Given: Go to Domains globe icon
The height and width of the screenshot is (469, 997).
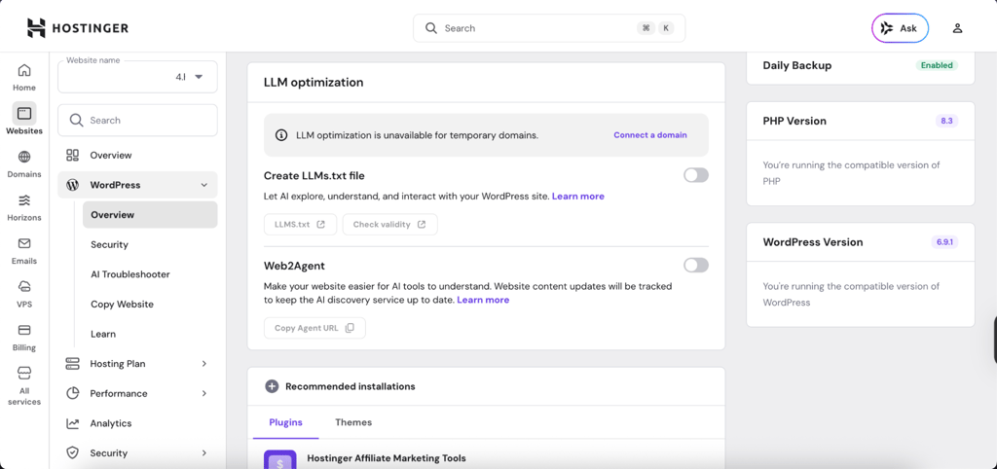Looking at the screenshot, I should pyautogui.click(x=24, y=157).
